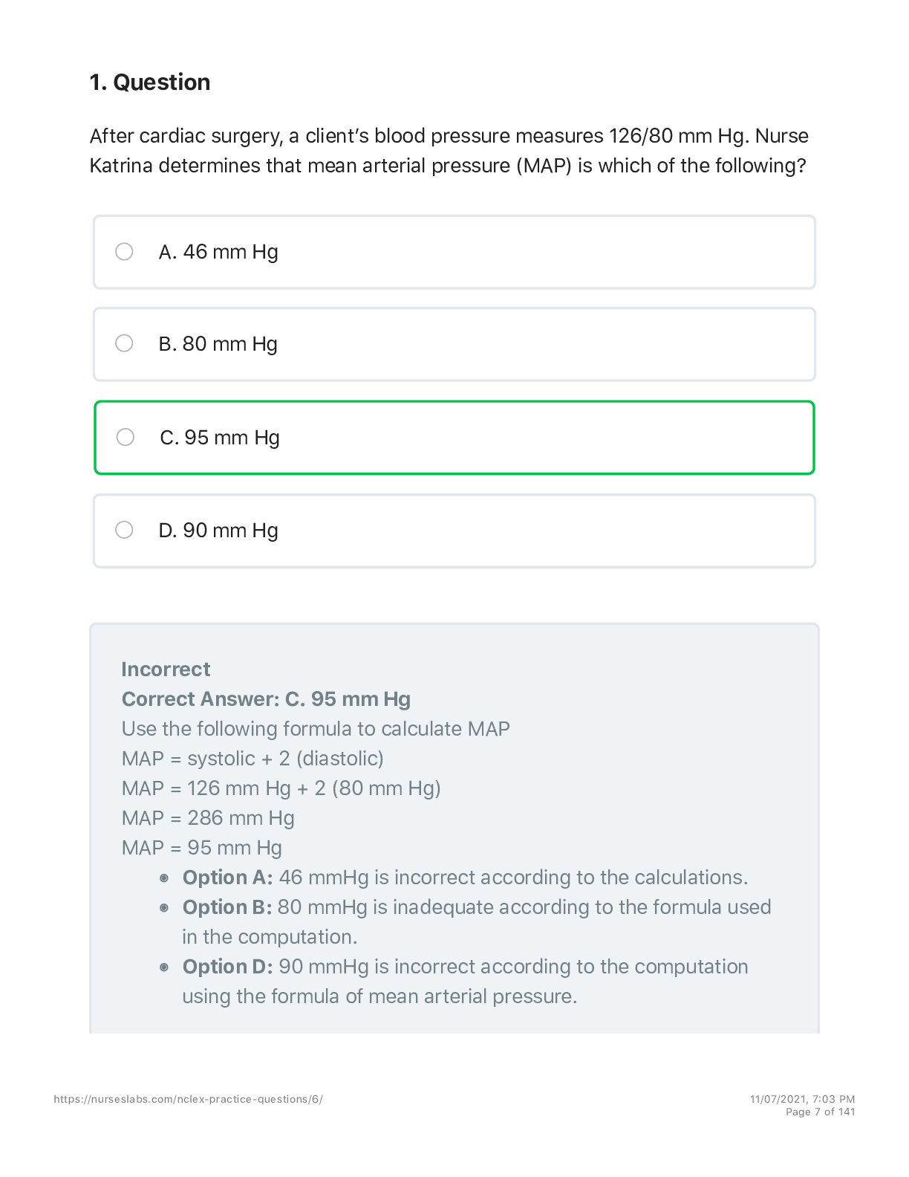The image size is (909, 1177).
Task: Select radio button for answer B
Action: (x=125, y=344)
